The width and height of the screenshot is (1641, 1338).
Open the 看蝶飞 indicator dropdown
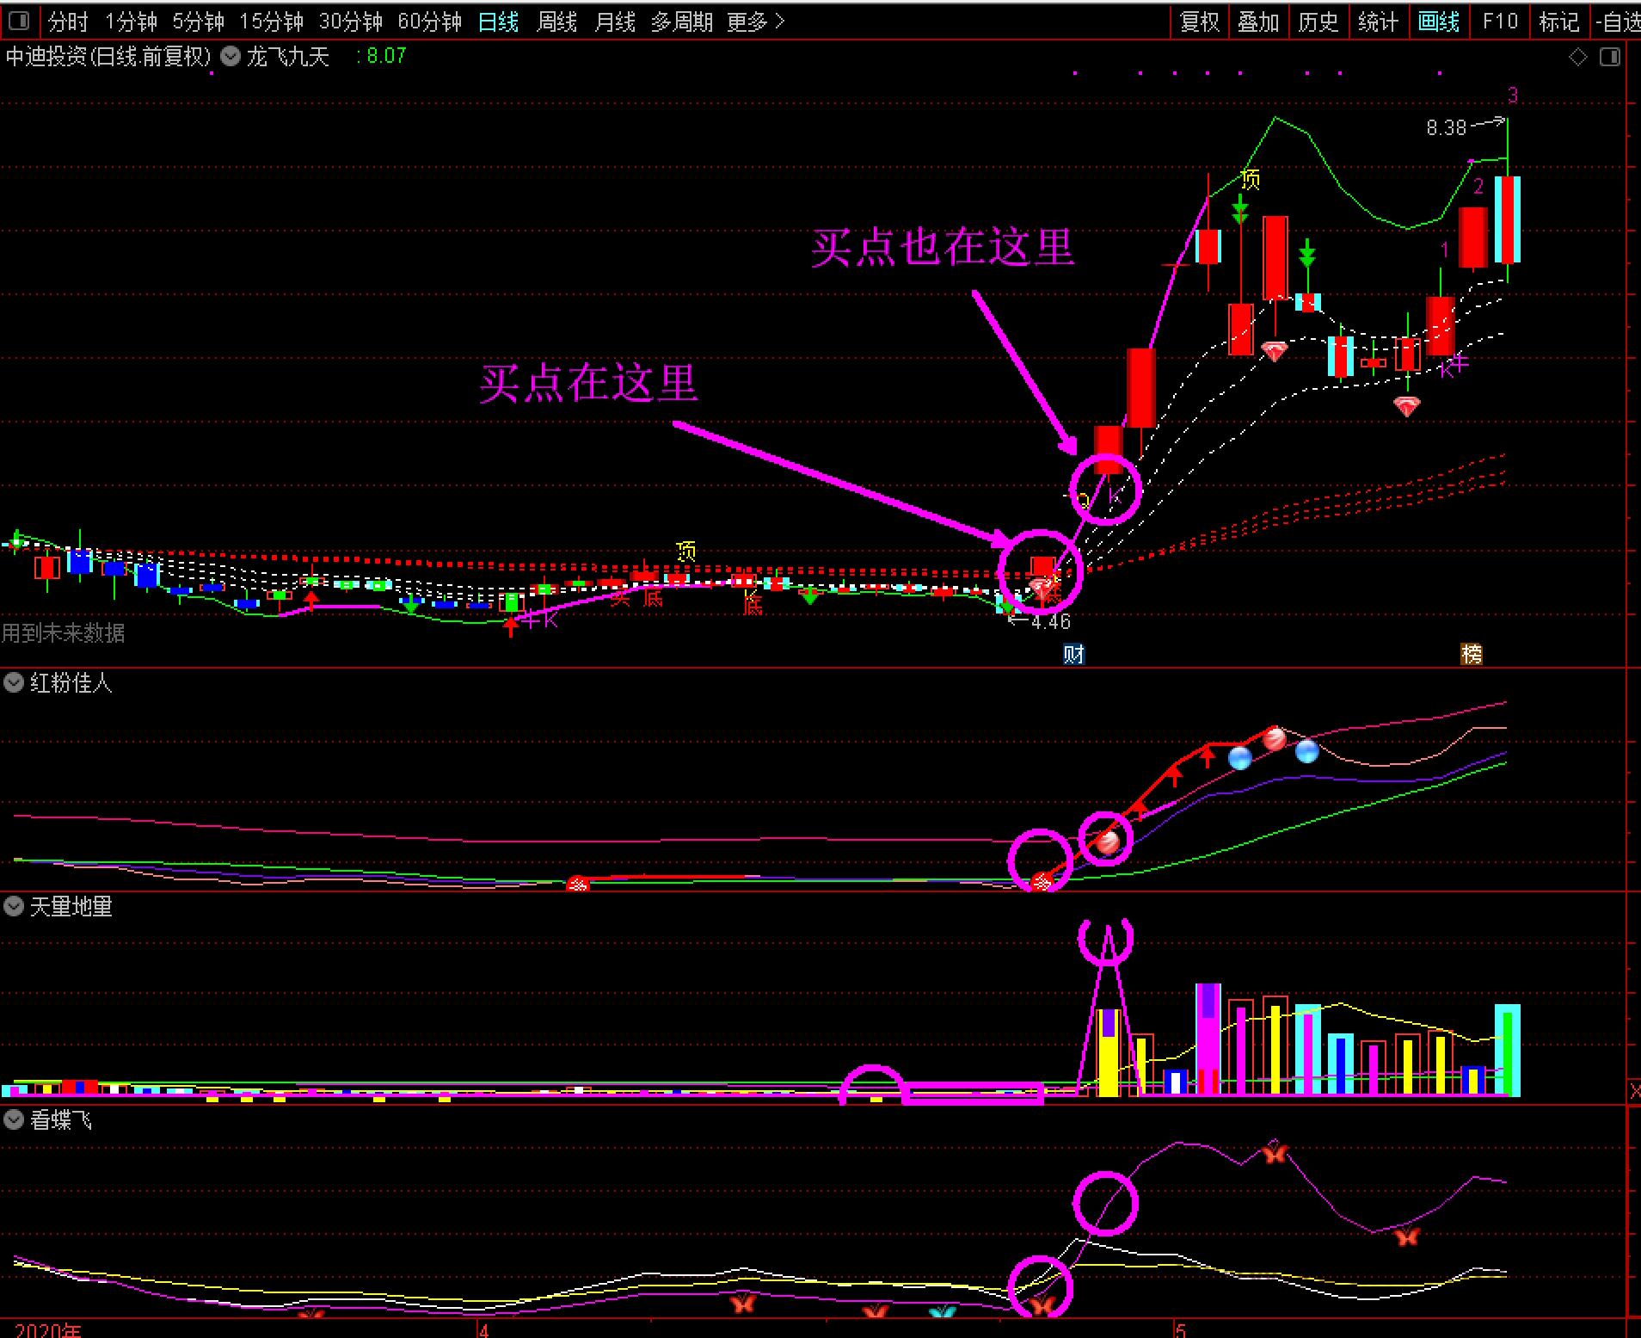coord(14,1119)
